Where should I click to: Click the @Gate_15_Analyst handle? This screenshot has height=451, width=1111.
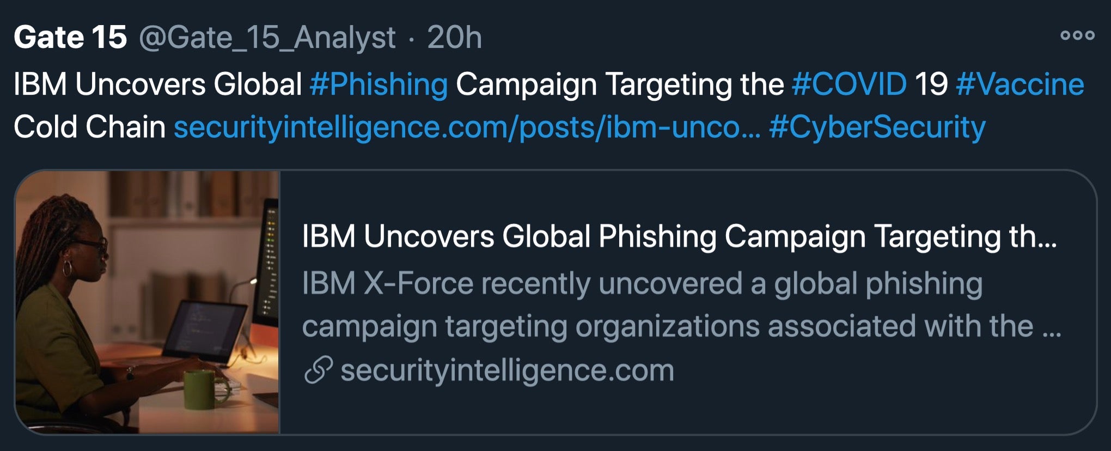point(267,38)
